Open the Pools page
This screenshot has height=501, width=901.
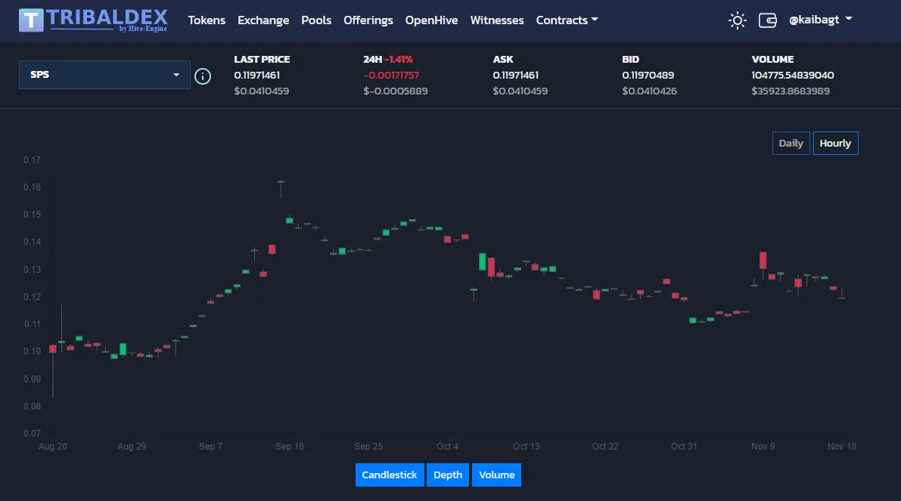tap(316, 20)
